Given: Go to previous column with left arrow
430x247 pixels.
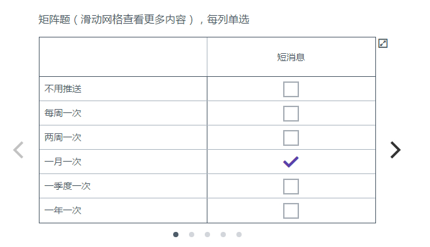Looking at the screenshot, I should pyautogui.click(x=18, y=150).
